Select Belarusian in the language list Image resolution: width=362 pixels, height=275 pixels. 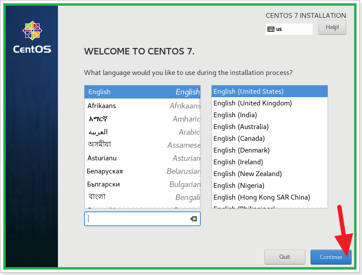(x=142, y=171)
